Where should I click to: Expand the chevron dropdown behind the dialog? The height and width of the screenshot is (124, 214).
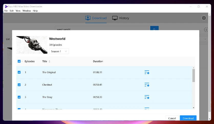(x=205, y=39)
